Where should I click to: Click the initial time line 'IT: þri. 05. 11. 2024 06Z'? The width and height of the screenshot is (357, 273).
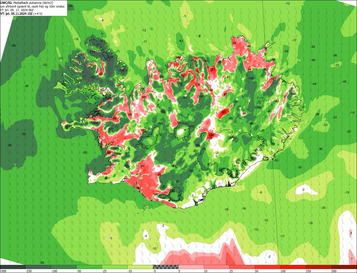click(x=16, y=10)
